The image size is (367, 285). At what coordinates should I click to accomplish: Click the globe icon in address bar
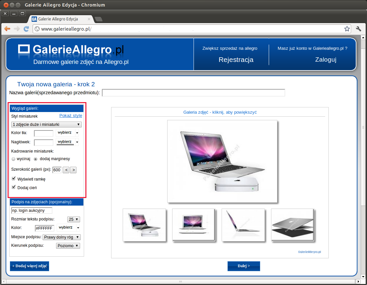click(37, 29)
